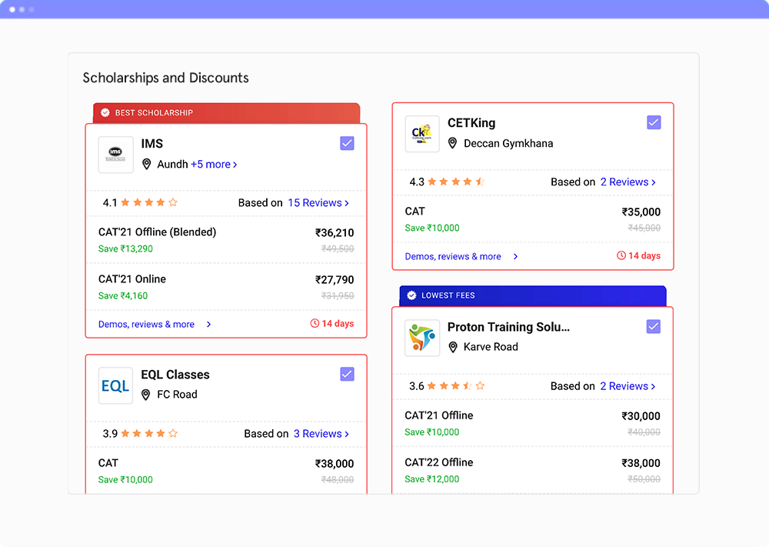Click the ₹30,000 price
Image resolution: width=769 pixels, height=547 pixels.
[641, 416]
